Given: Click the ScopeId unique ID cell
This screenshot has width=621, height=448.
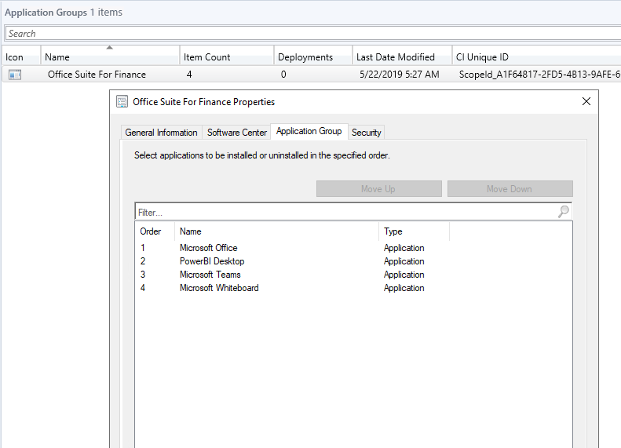Looking at the screenshot, I should 540,75.
